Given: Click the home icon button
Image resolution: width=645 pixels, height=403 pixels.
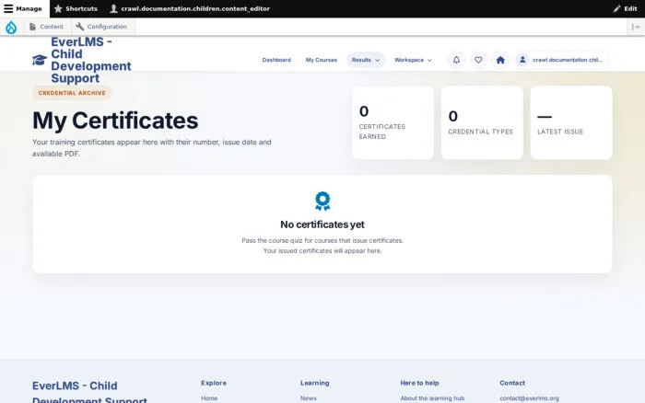Looking at the screenshot, I should (x=500, y=60).
